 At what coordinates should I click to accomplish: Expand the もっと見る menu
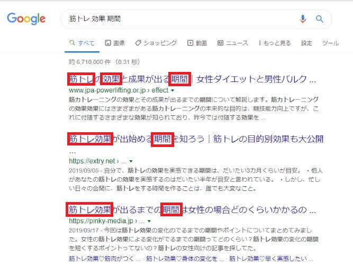[x=275, y=43]
